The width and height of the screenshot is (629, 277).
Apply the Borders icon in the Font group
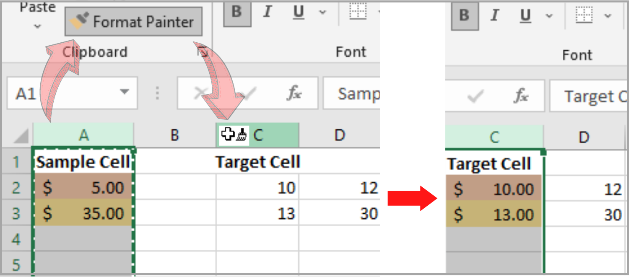[x=359, y=11]
